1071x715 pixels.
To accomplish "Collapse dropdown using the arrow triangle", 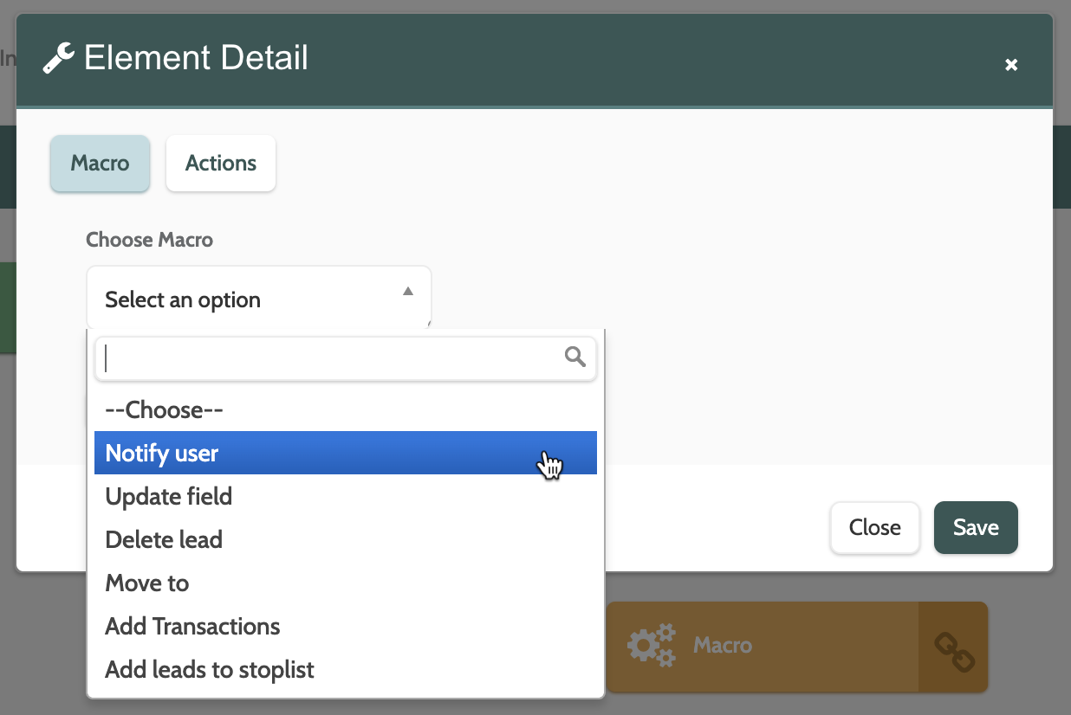I will (x=408, y=292).
